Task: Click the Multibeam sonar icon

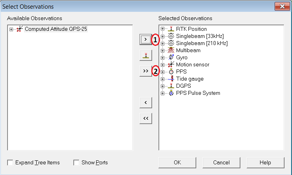Action: (x=171, y=50)
